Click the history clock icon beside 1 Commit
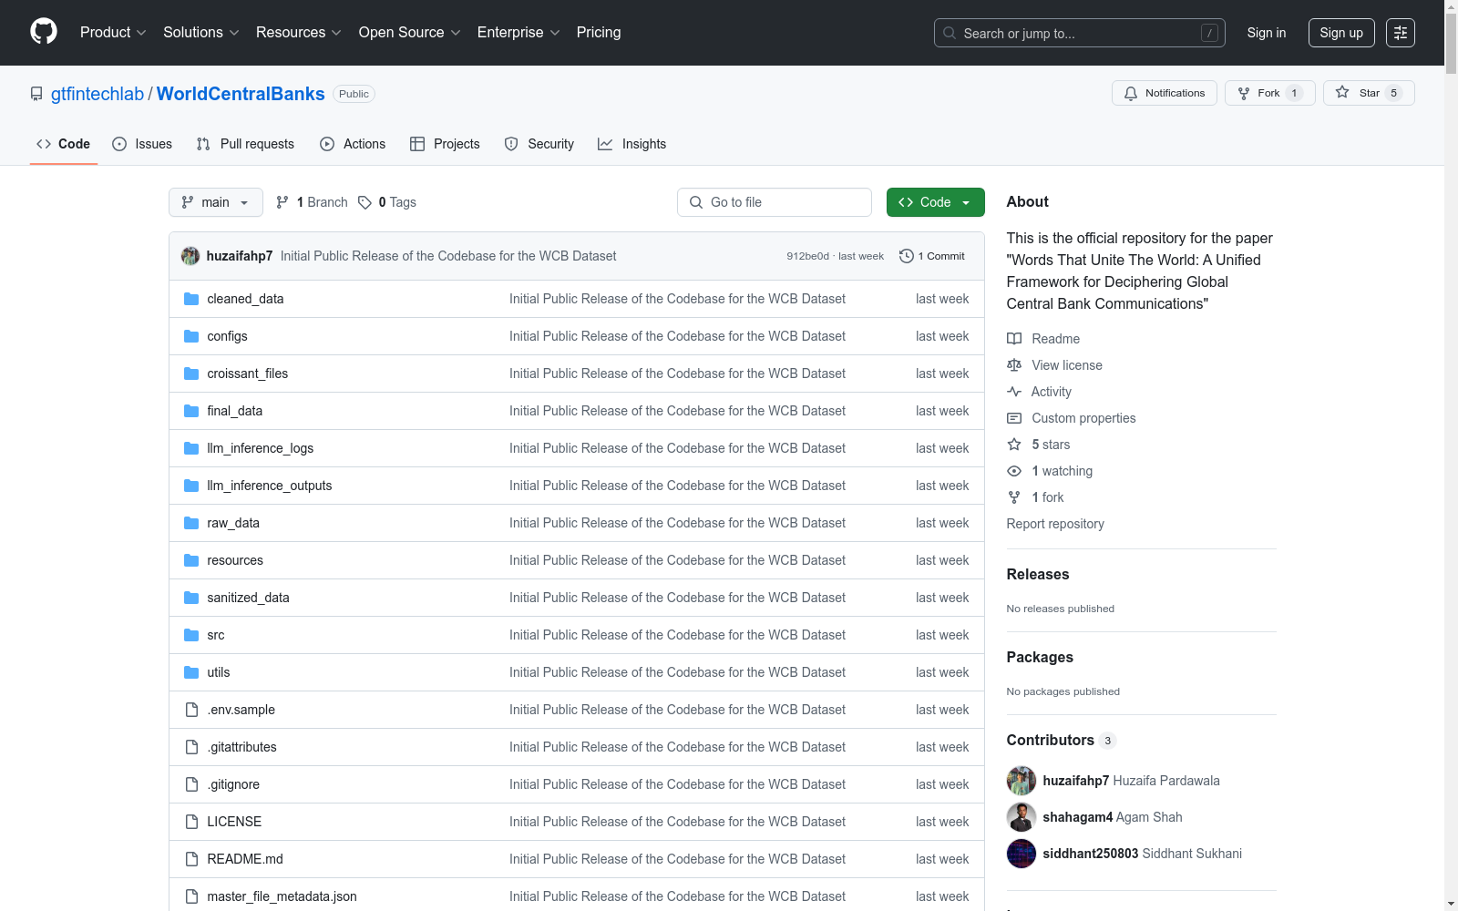The image size is (1458, 911). (906, 256)
